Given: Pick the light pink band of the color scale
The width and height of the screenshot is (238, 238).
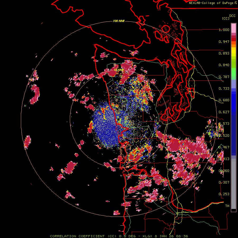Looking at the screenshot, I should tap(234, 28).
